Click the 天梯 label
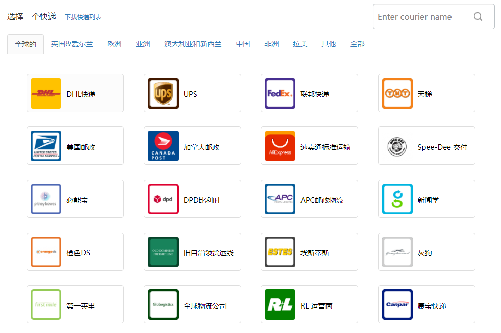 click(424, 94)
